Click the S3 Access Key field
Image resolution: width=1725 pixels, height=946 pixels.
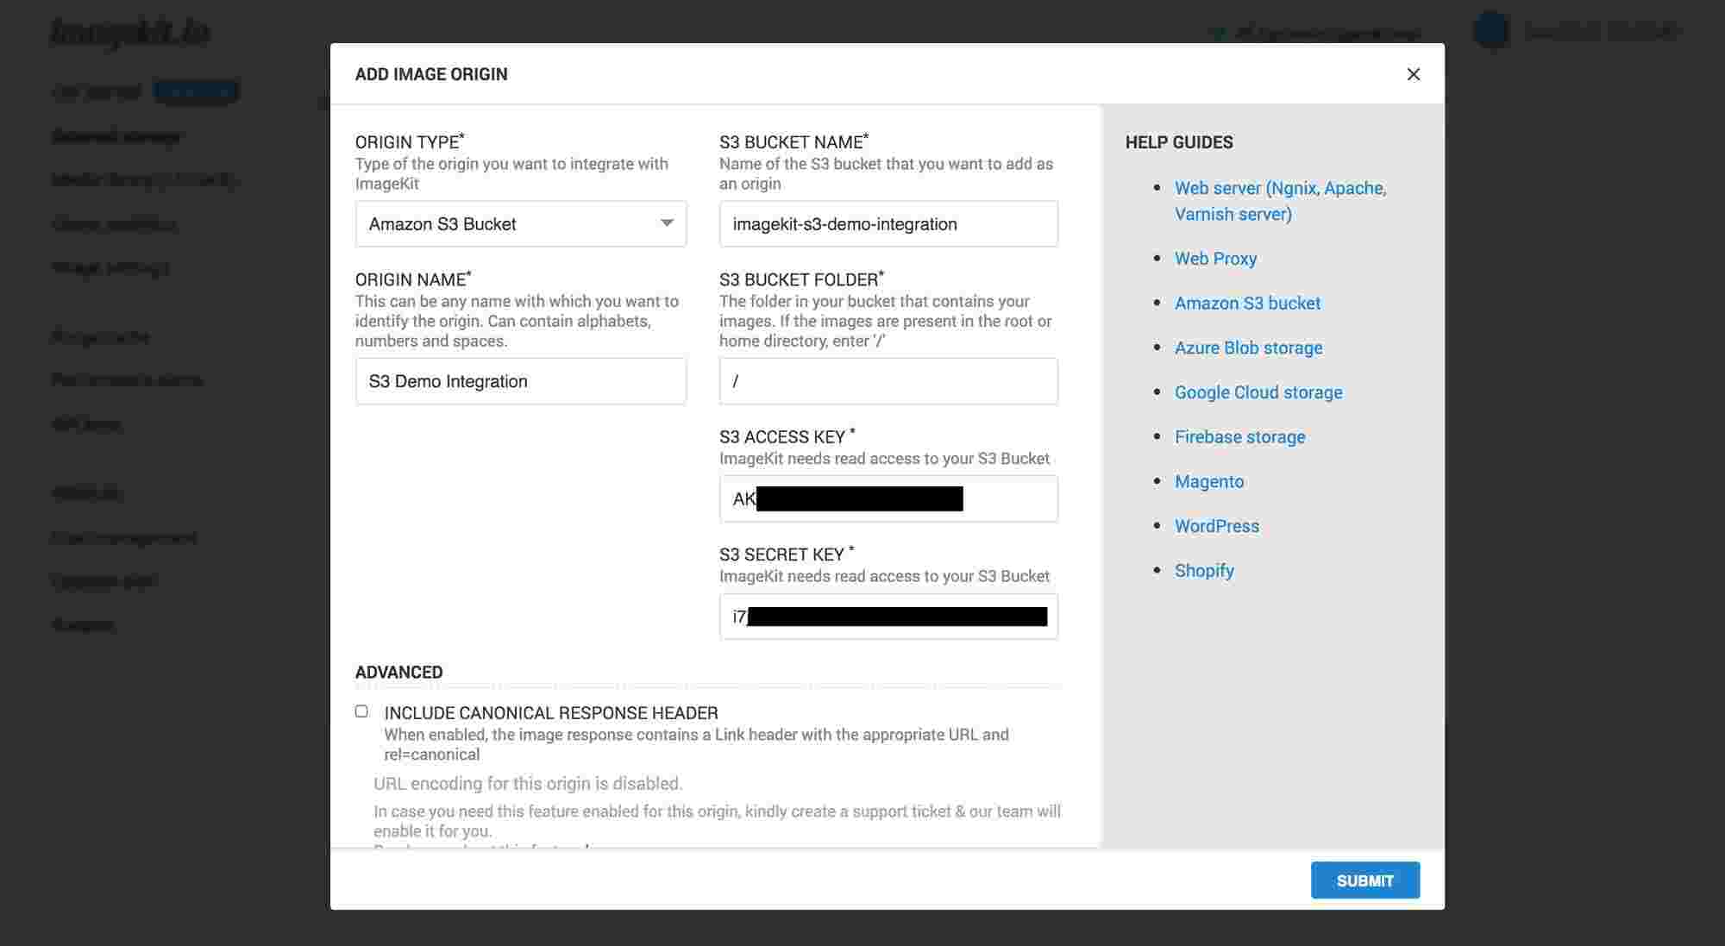888,498
